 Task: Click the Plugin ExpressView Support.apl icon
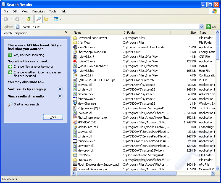point(75,165)
